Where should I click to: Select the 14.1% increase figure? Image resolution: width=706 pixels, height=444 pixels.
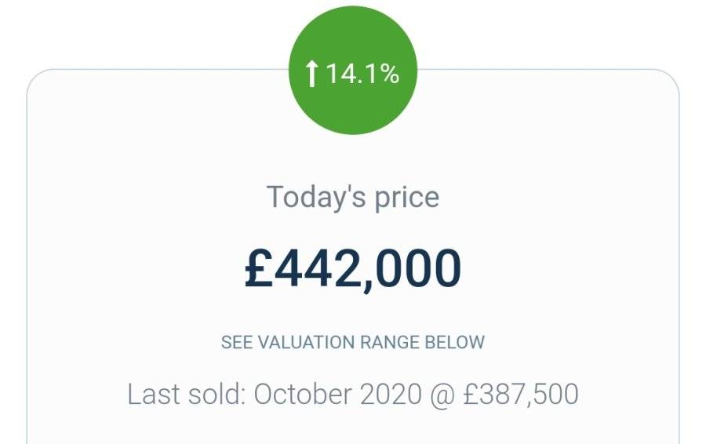tap(362, 74)
